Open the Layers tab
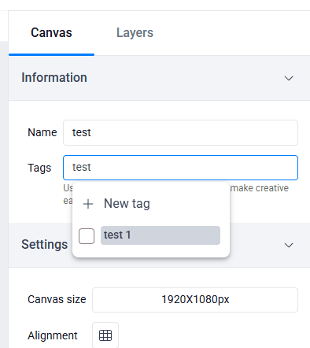Screen dimensions: 310x348 pyautogui.click(x=135, y=33)
